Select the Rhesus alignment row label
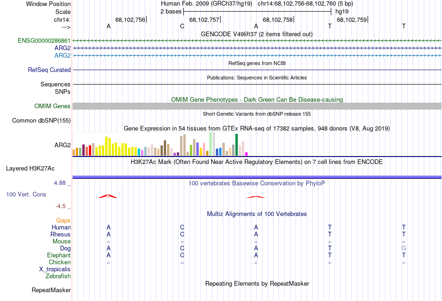Image resolution: width=442 pixels, height=301 pixels. (60, 234)
